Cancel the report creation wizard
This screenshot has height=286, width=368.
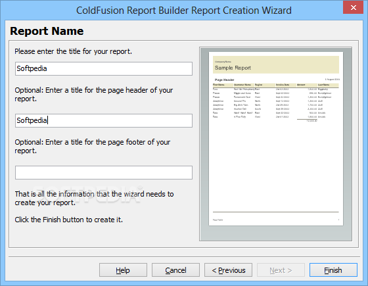pyautogui.click(x=176, y=270)
